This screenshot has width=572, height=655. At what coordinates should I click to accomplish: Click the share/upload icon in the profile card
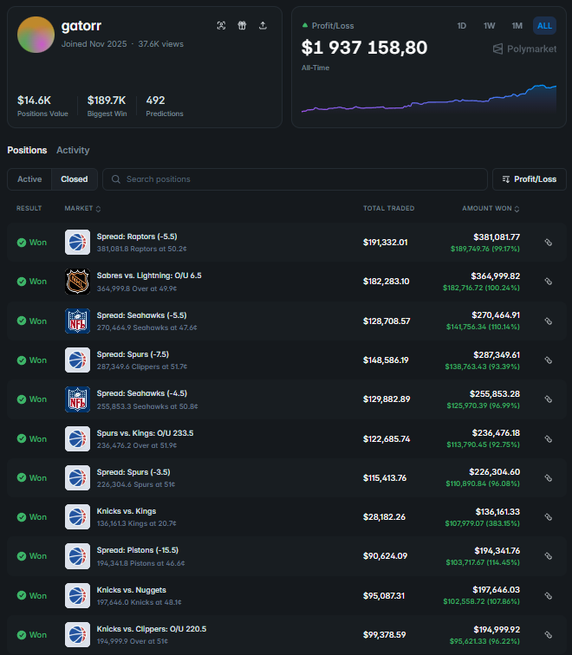263,25
